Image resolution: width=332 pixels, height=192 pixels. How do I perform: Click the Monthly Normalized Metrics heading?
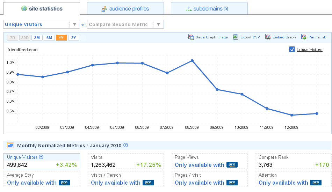(x=51, y=146)
